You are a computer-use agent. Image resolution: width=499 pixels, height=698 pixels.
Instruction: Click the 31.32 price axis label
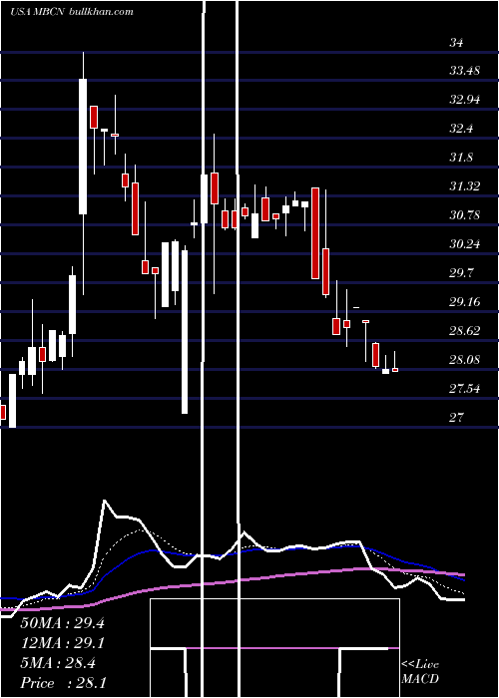tap(465, 186)
